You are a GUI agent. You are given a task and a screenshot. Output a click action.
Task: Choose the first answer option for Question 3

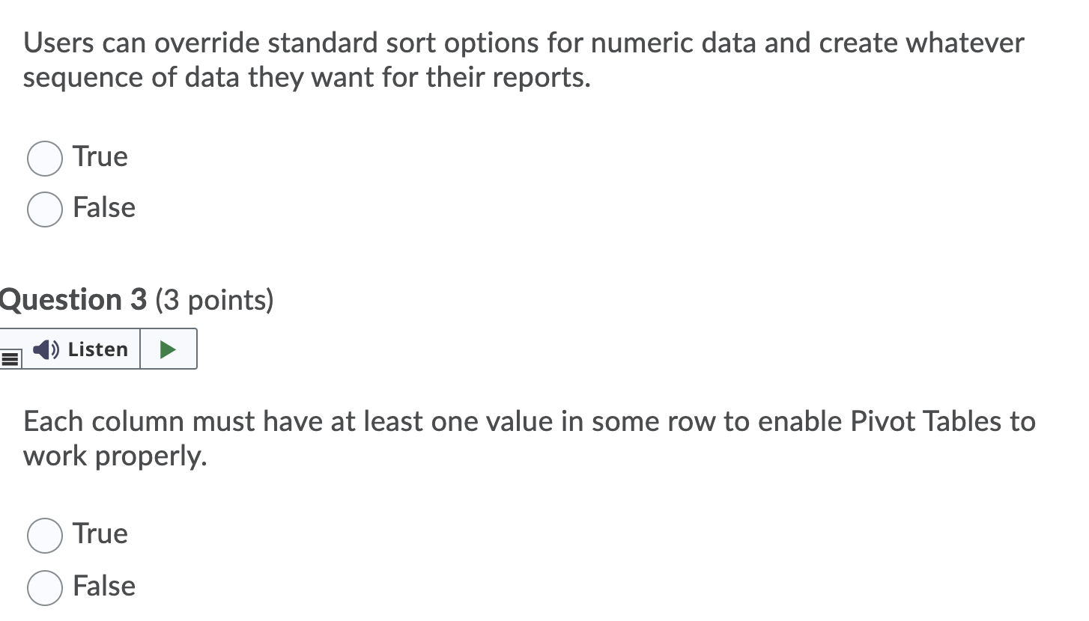44,535
